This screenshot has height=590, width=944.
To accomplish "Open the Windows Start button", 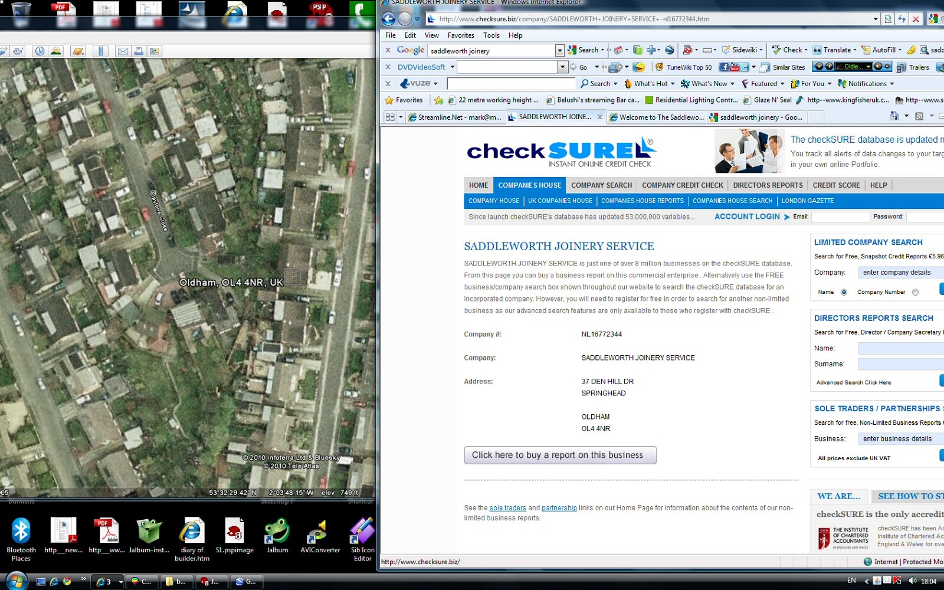I will [16, 581].
